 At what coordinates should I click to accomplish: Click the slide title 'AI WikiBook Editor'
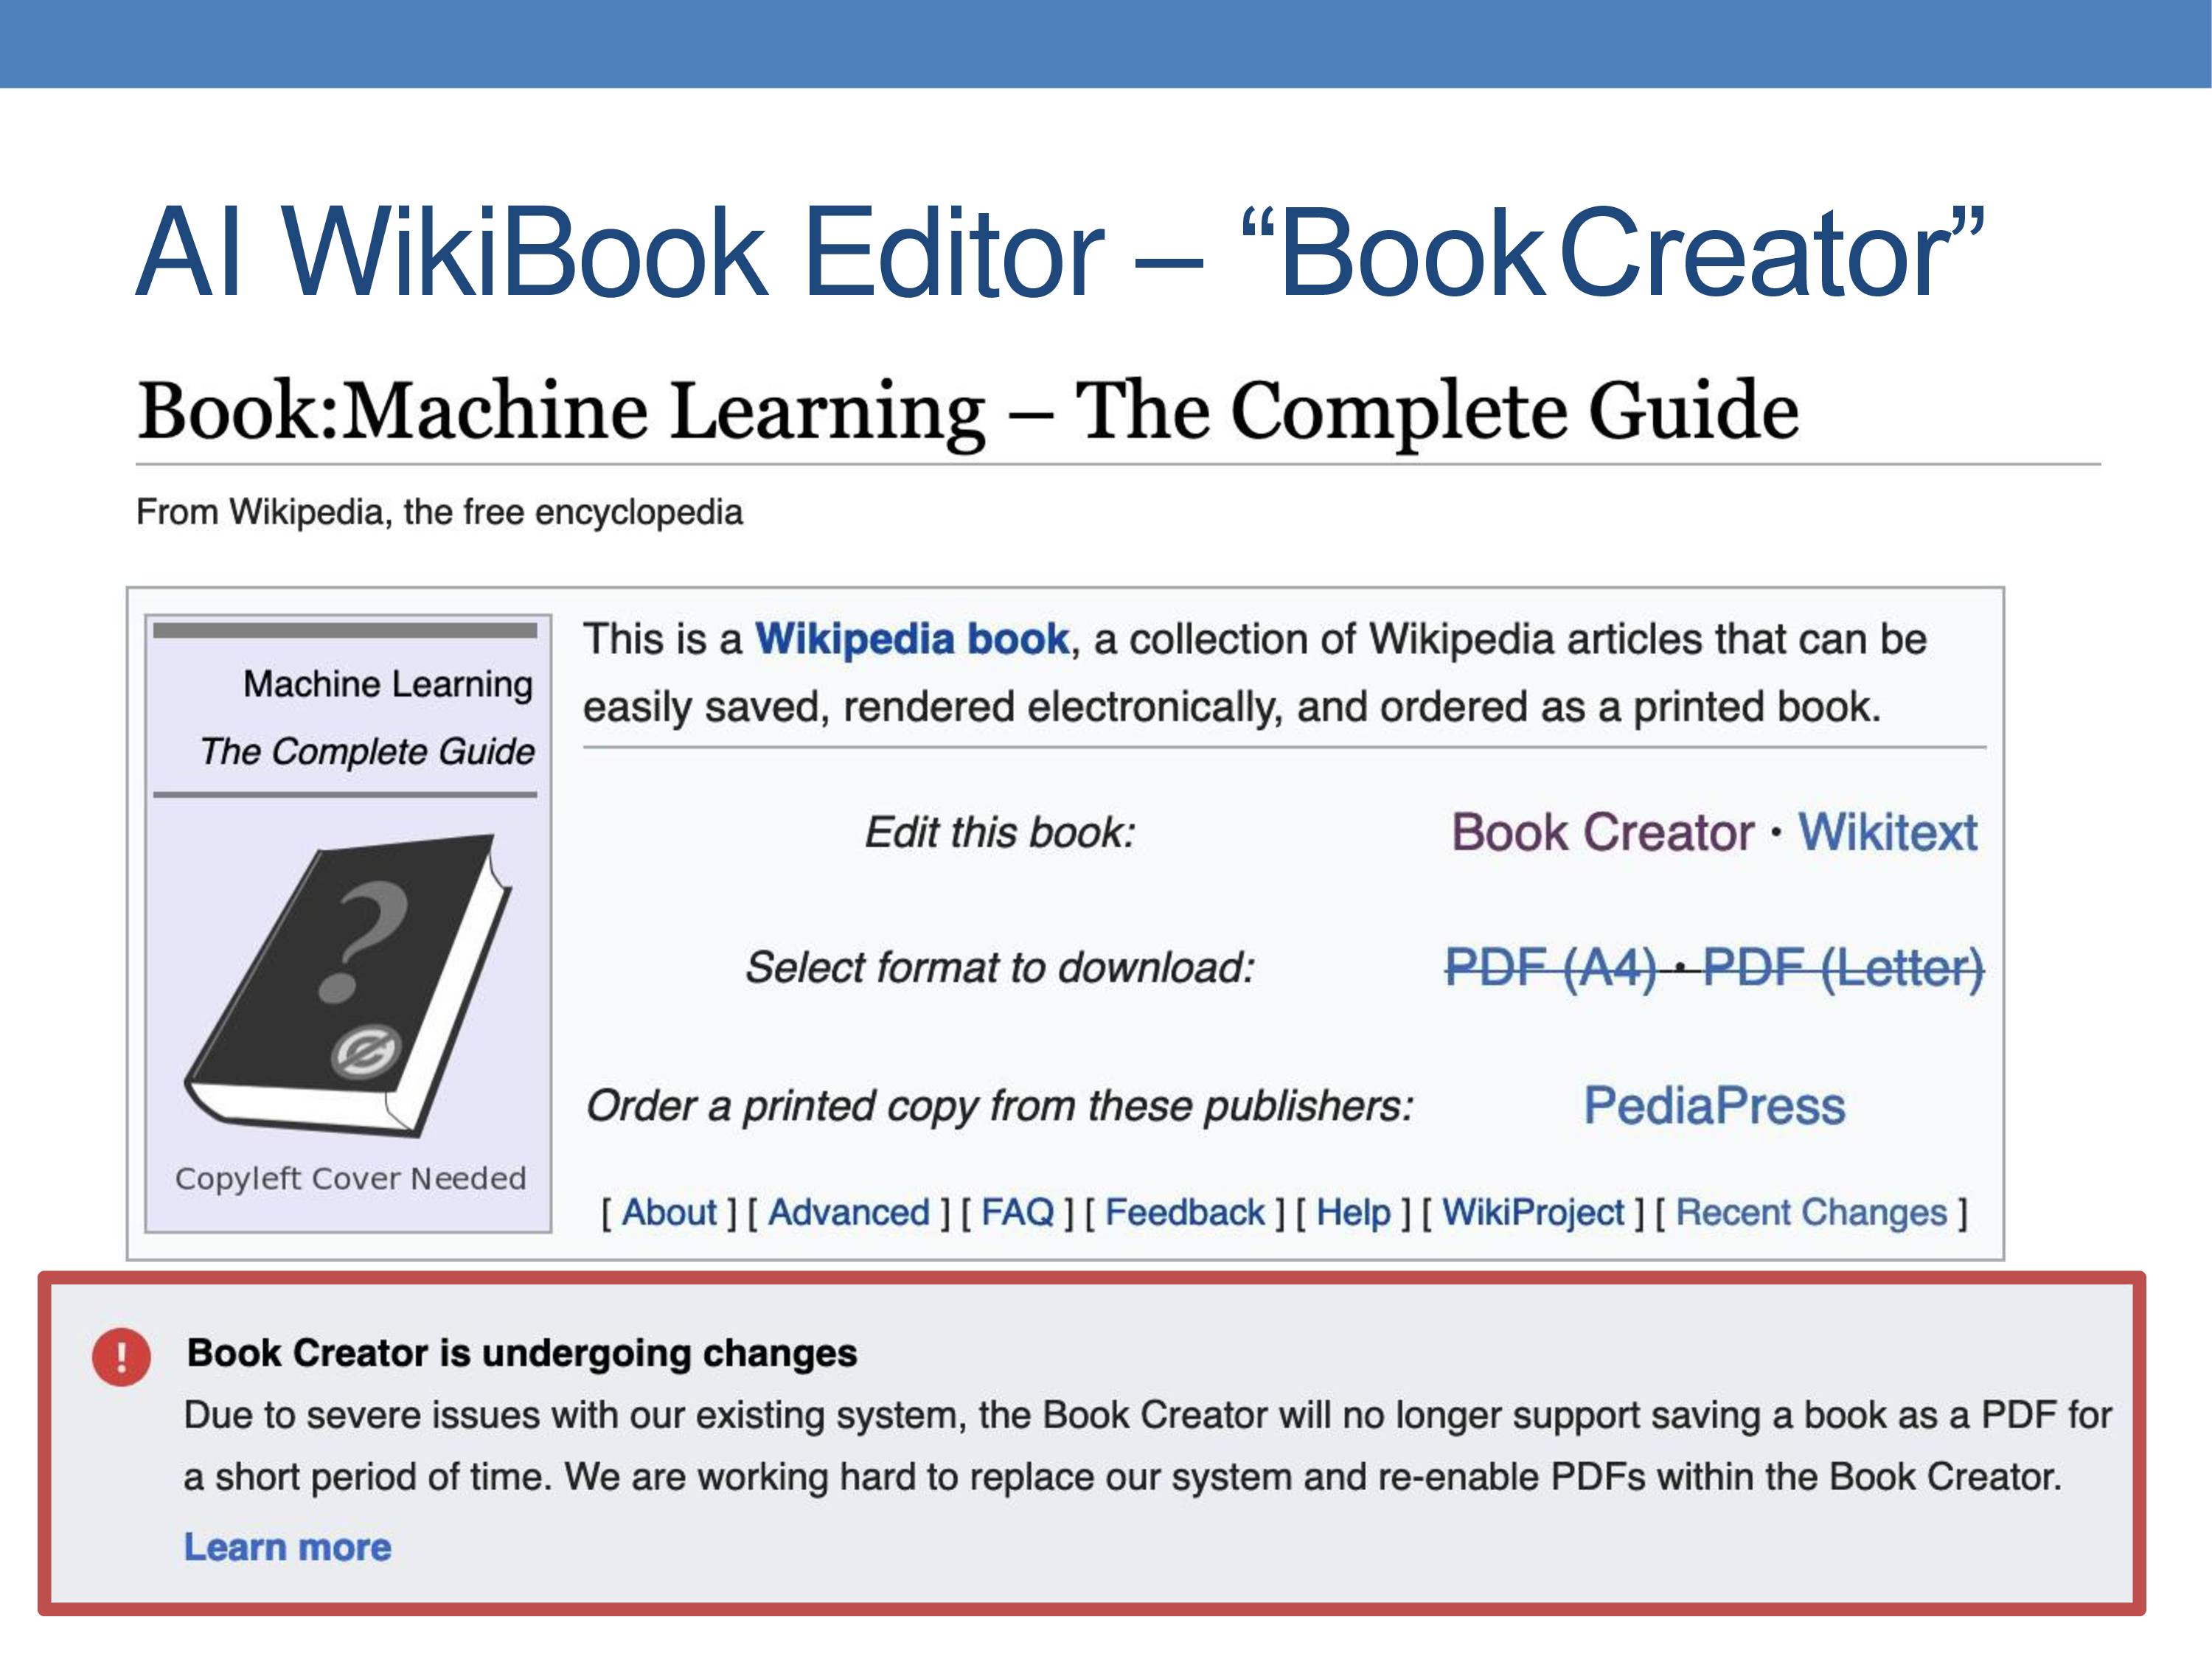pyautogui.click(x=620, y=252)
